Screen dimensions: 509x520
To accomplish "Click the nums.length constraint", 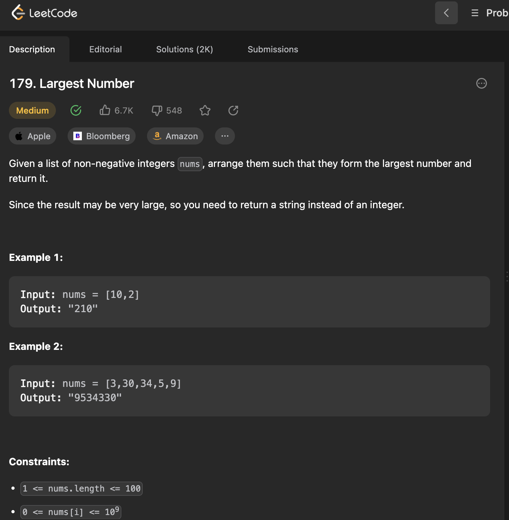I will tap(82, 488).
